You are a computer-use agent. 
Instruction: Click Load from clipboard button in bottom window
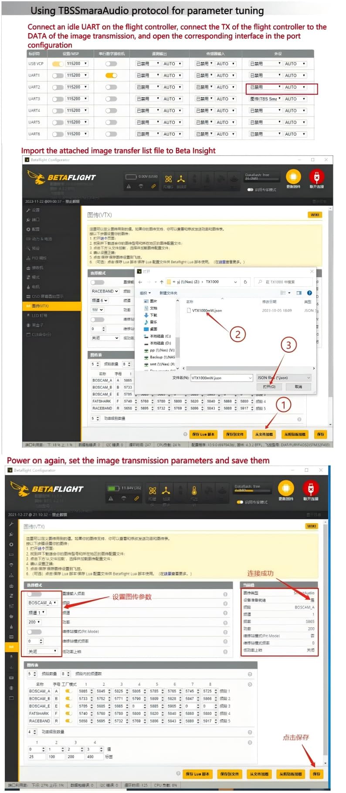(x=291, y=774)
